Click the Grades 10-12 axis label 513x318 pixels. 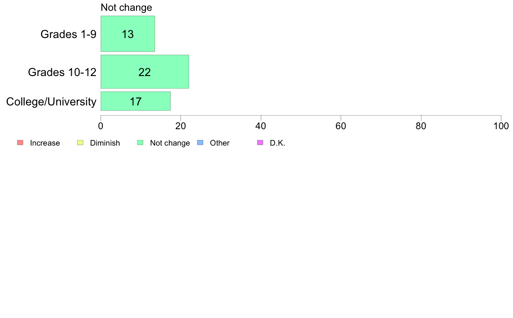click(x=62, y=72)
